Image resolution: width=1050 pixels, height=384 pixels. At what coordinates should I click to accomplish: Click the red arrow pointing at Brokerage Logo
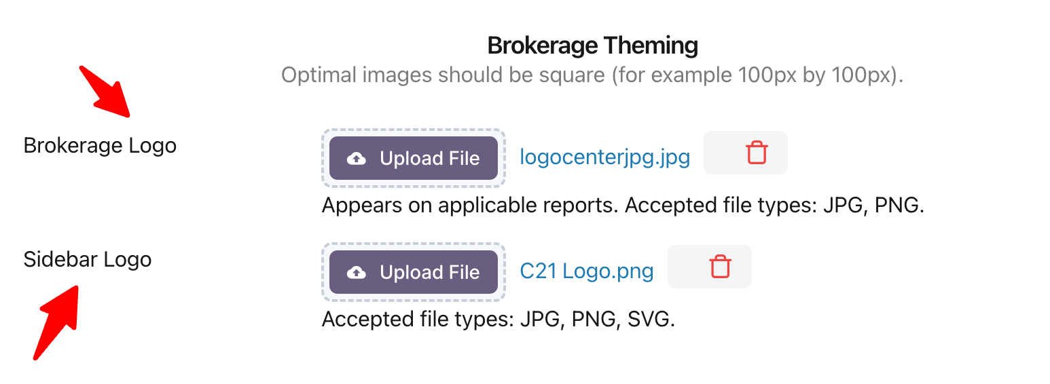(105, 92)
